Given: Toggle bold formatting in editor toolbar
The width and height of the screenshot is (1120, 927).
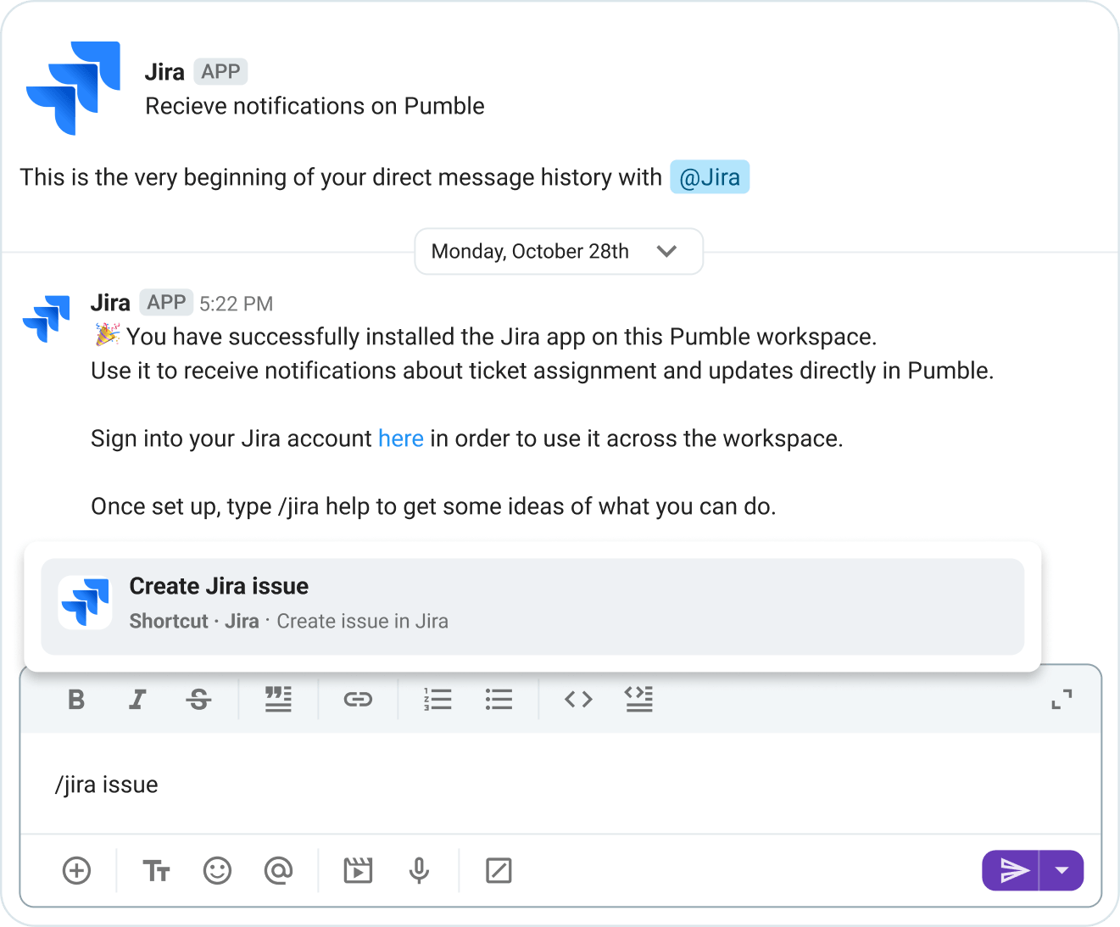Looking at the screenshot, I should coord(76,700).
